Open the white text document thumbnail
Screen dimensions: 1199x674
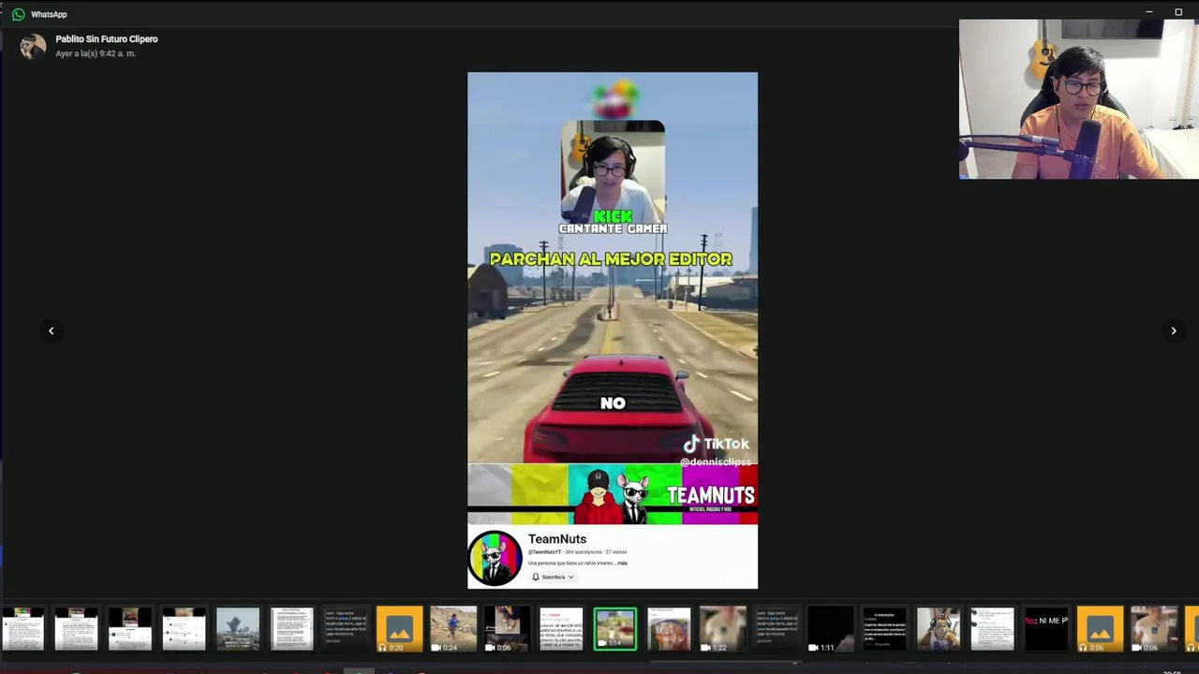pyautogui.click(x=291, y=629)
